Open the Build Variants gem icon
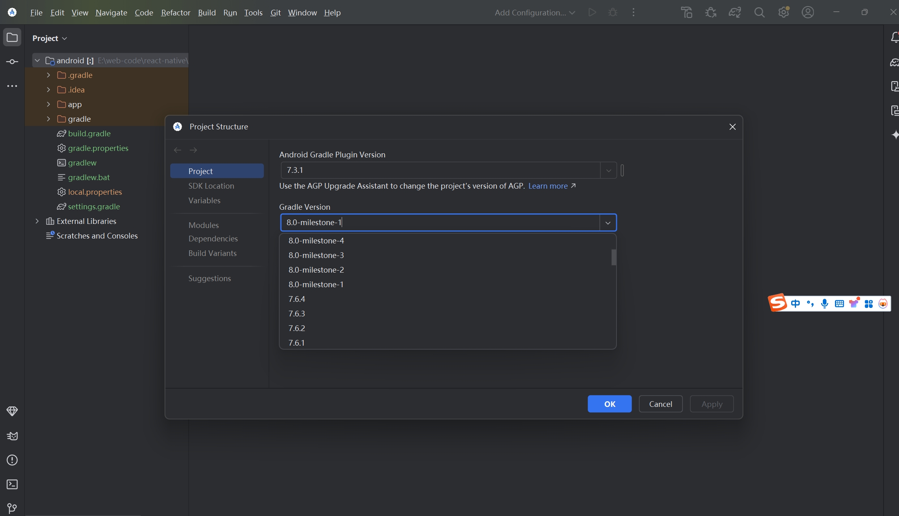This screenshot has width=899, height=516. tap(12, 411)
